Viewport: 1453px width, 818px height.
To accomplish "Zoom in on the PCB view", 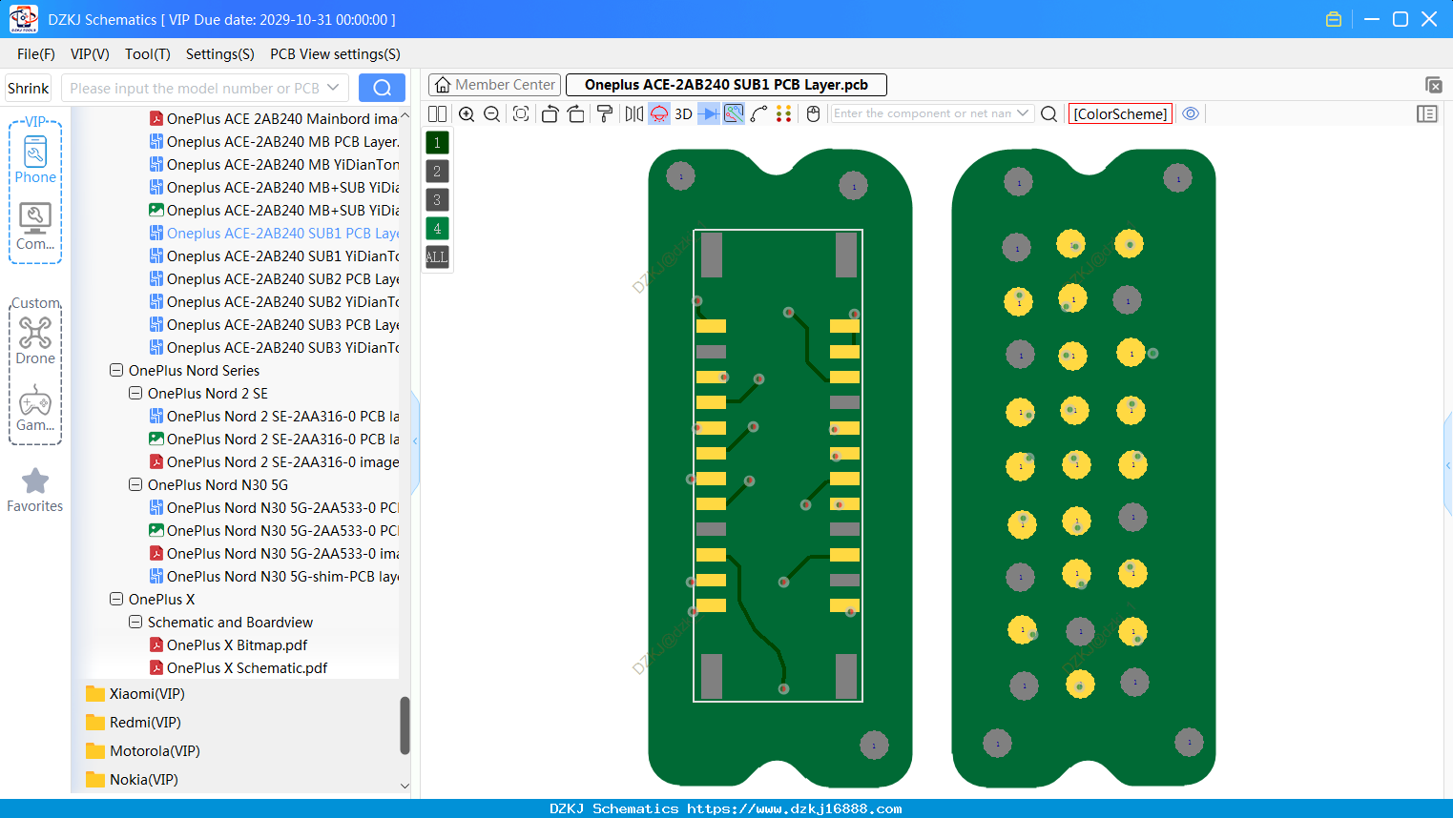I will [x=467, y=114].
